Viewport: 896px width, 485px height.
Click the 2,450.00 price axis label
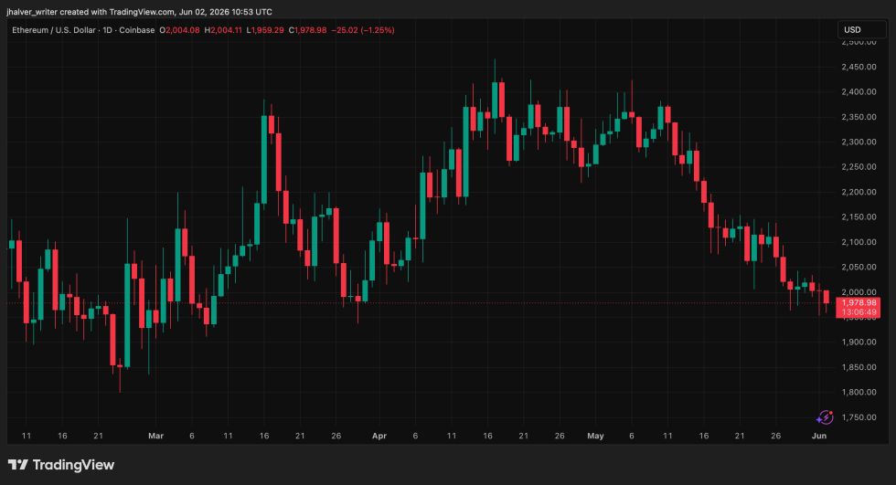click(859, 67)
